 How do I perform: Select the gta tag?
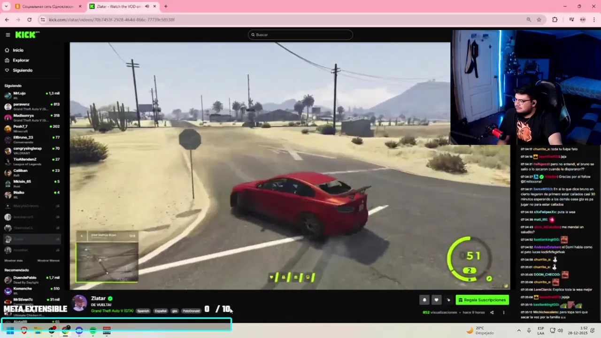point(175,311)
